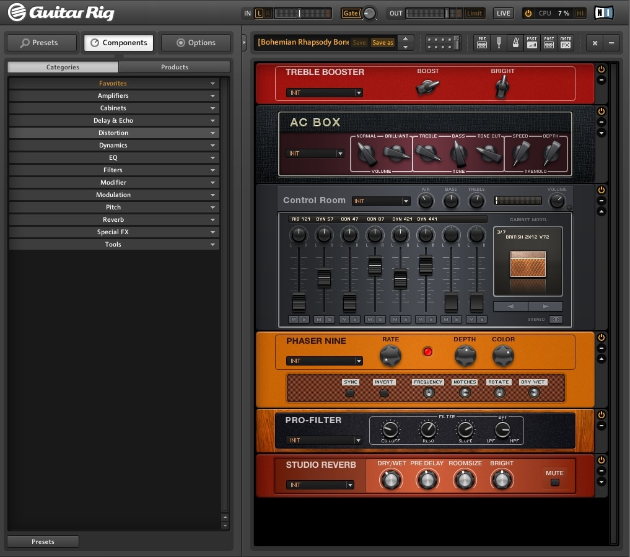Image resolution: width=630 pixels, height=557 pixels.
Task: Expand the AC Box extra panel
Action: click(601, 133)
